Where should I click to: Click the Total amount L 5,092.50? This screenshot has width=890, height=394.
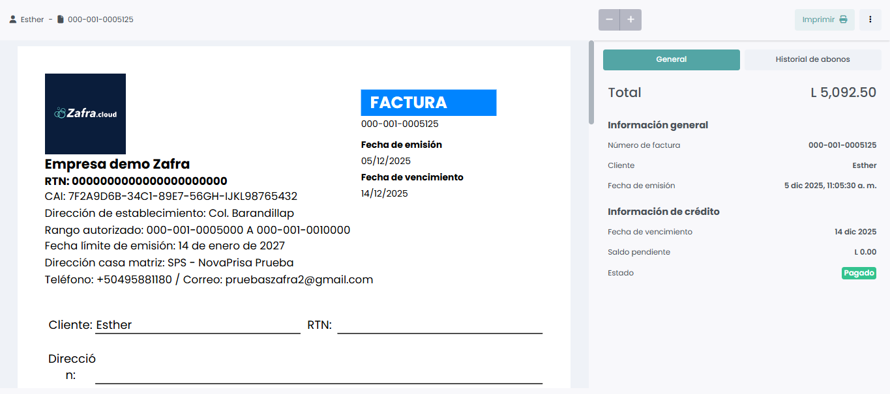pos(843,92)
